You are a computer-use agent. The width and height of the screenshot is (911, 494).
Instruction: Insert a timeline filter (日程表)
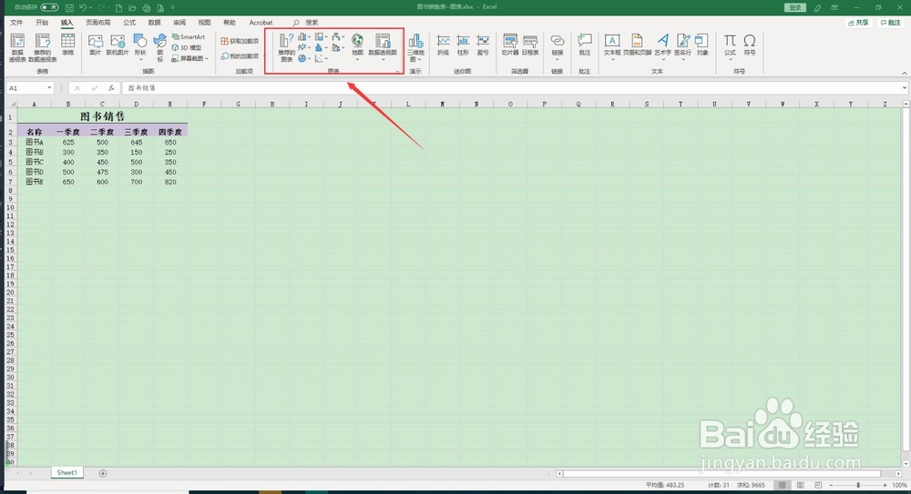(x=530, y=45)
